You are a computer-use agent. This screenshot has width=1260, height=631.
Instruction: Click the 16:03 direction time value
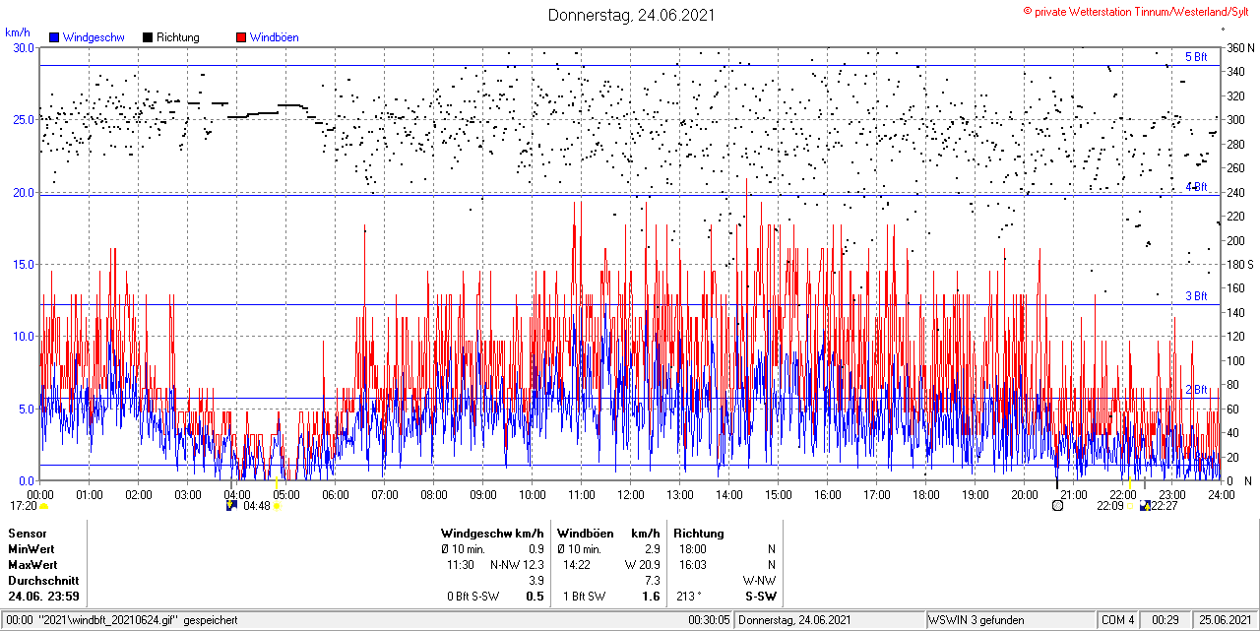point(691,565)
